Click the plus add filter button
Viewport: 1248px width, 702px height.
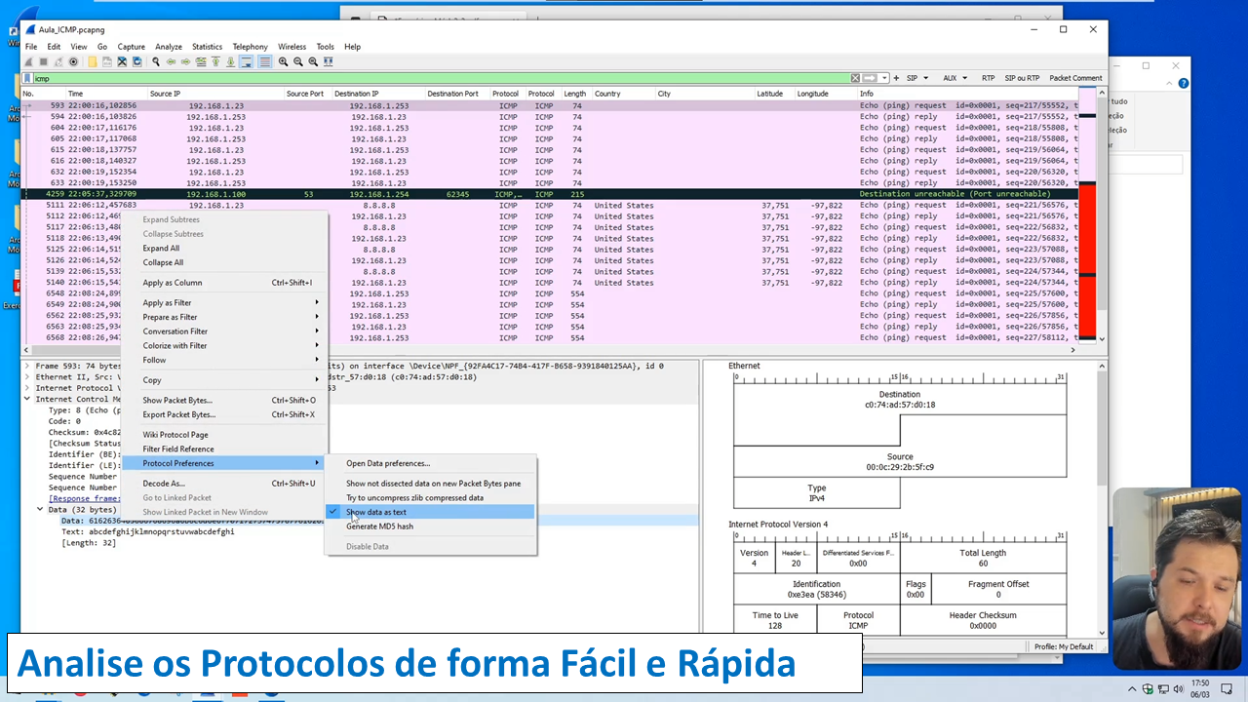[896, 78]
